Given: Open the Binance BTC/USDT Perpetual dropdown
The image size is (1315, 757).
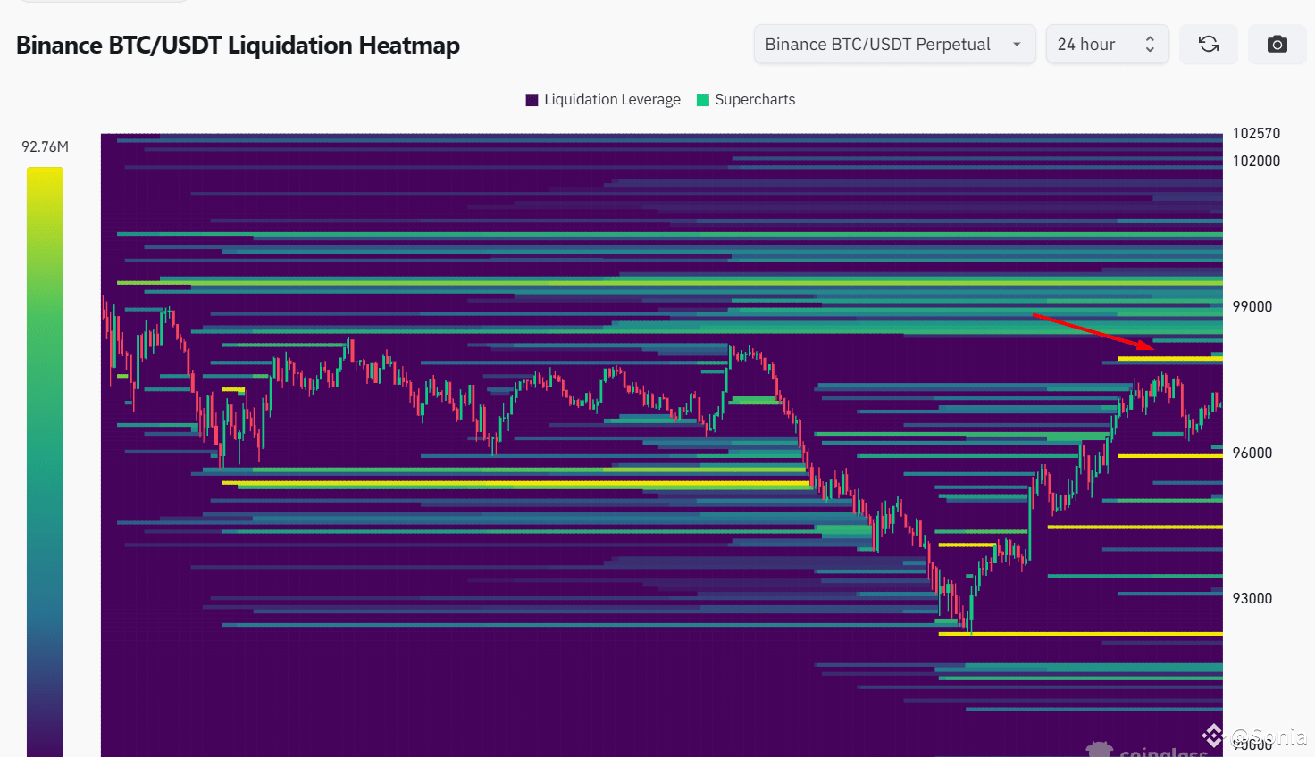Looking at the screenshot, I should (894, 44).
